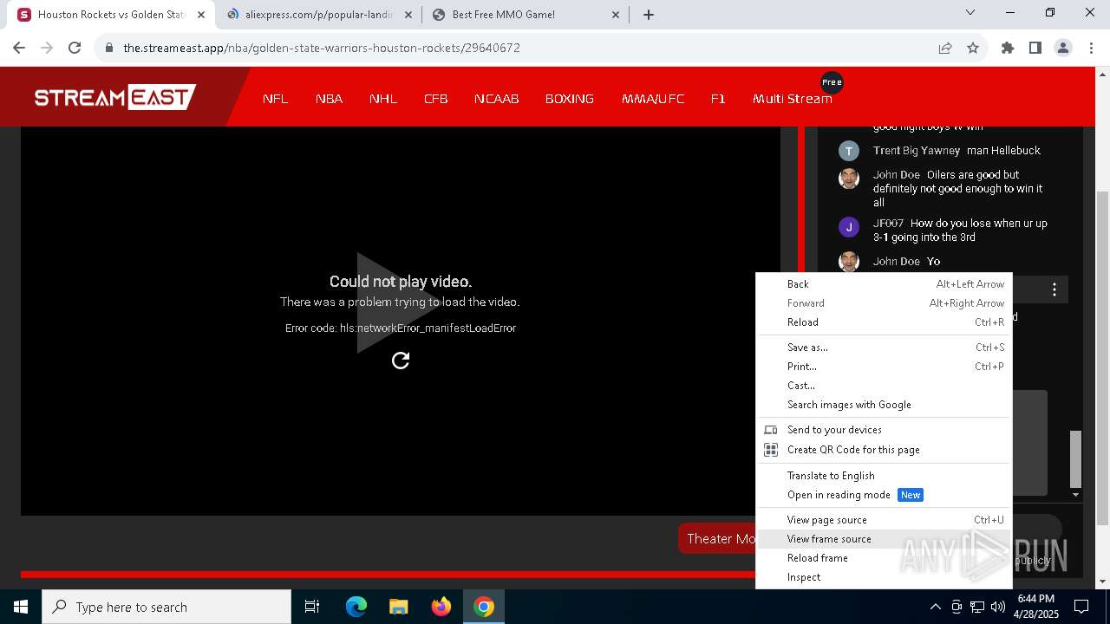Click the browser back arrow
Screen dimensions: 1110x624
pos(19,48)
